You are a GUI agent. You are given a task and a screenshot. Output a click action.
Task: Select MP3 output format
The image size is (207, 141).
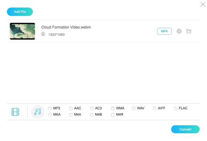pos(50,108)
